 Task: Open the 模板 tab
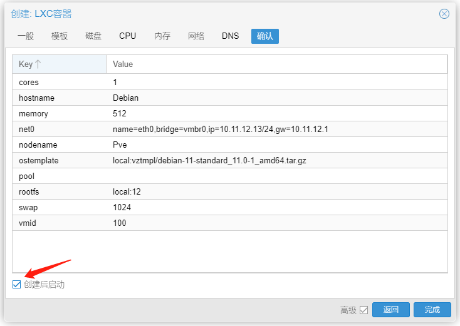60,36
